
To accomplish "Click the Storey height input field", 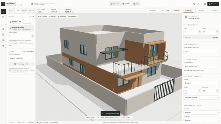I will (19, 36).
